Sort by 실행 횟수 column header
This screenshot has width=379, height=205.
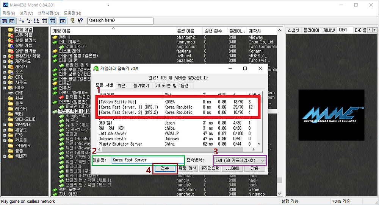tap(215, 31)
